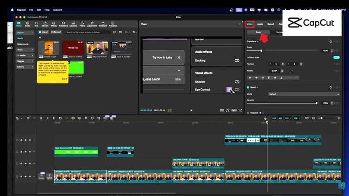Open the AI avatars panel

tap(113, 24)
